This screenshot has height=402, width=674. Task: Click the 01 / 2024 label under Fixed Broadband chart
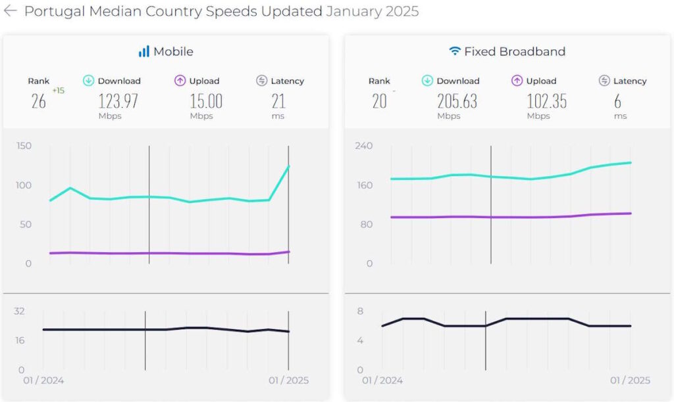382,380
